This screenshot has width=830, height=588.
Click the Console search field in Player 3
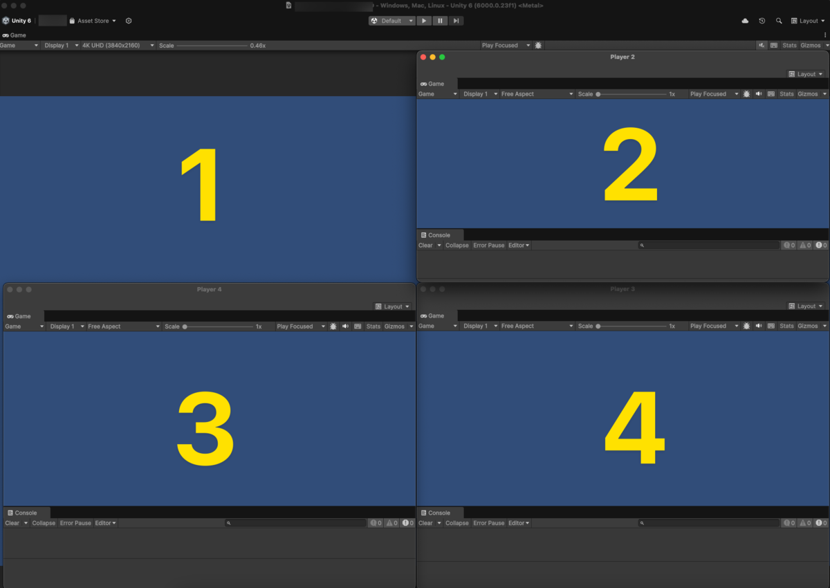[709, 523]
